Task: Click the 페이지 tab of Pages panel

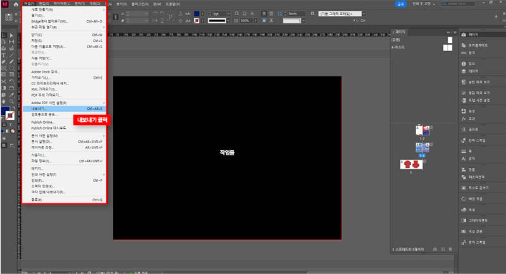Action: [x=400, y=32]
